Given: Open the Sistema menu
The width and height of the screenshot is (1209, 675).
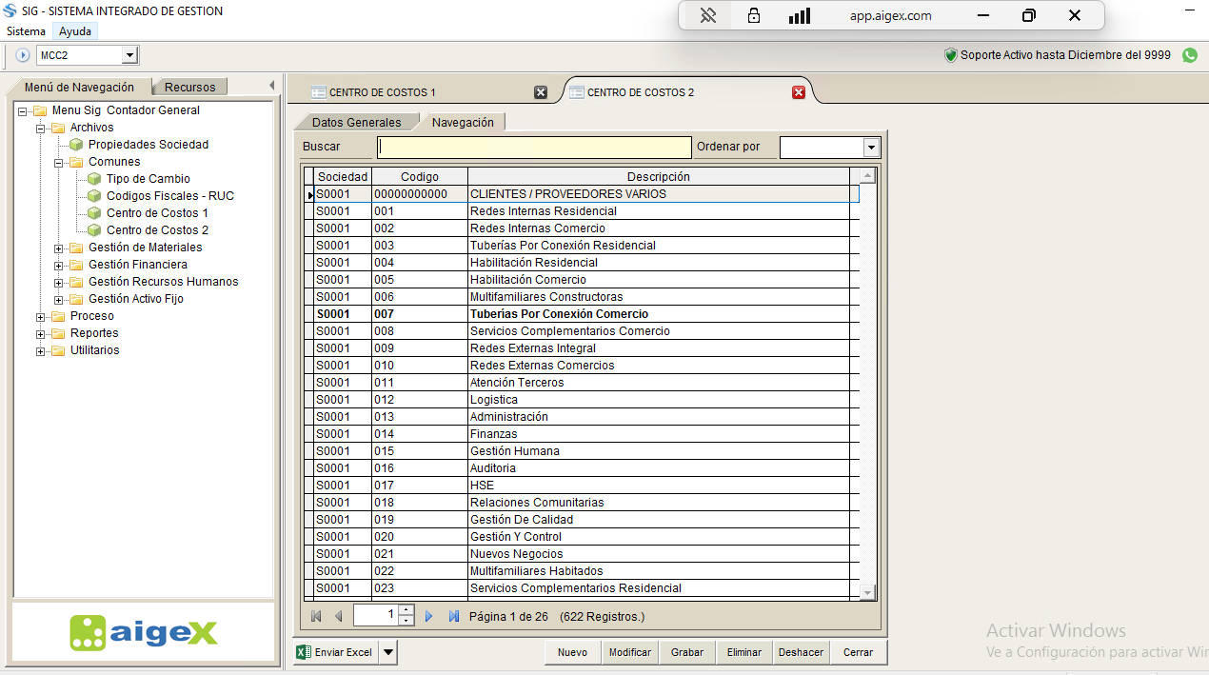Looking at the screenshot, I should tap(26, 31).
